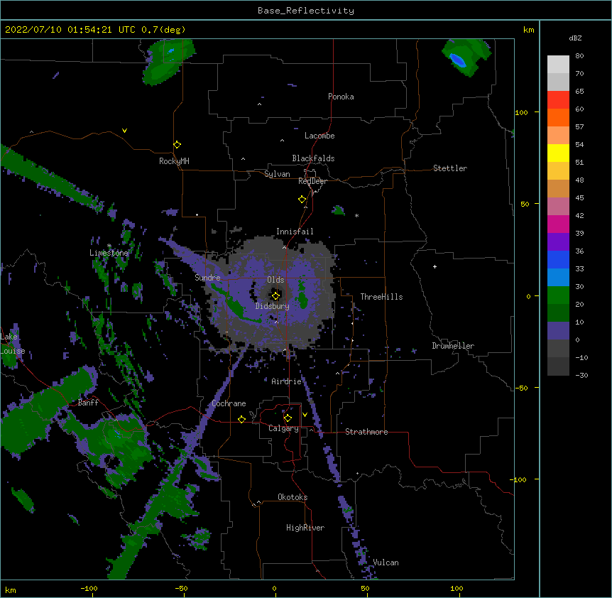Click the Cochrane city label

tap(229, 403)
